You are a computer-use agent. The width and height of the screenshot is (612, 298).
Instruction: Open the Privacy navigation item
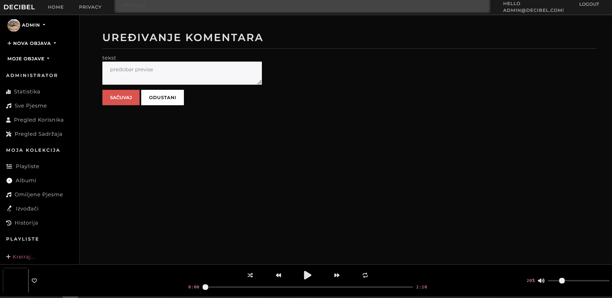[90, 7]
